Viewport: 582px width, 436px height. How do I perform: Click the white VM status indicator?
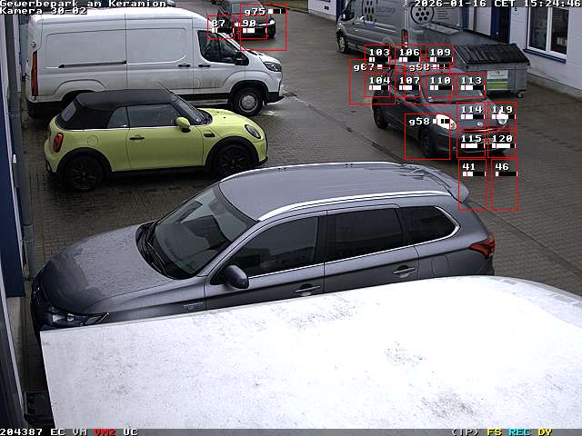pyautogui.click(x=80, y=431)
